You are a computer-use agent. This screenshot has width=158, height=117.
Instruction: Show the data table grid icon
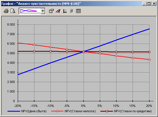(78, 11)
